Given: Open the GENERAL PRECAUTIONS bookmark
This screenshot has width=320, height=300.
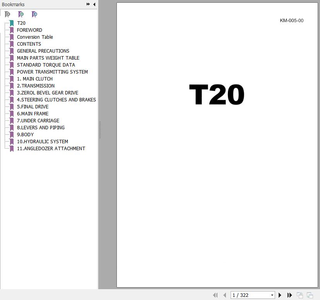Looking at the screenshot, I should pos(43,51).
